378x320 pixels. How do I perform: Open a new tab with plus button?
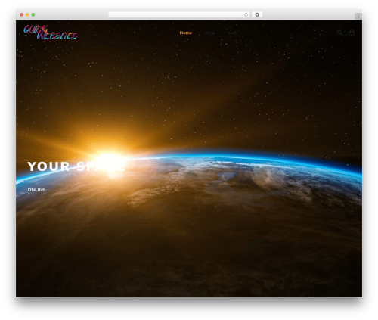358,17
